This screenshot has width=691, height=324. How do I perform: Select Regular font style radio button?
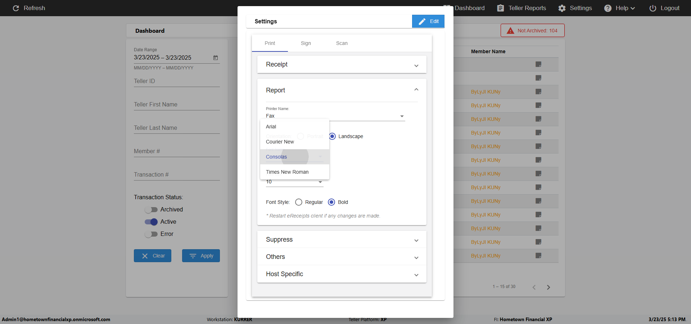pyautogui.click(x=298, y=202)
